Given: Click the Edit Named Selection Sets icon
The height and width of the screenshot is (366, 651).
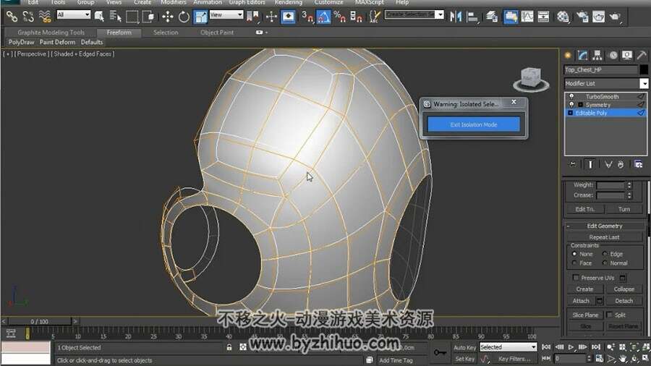Looking at the screenshot, I should [x=375, y=16].
